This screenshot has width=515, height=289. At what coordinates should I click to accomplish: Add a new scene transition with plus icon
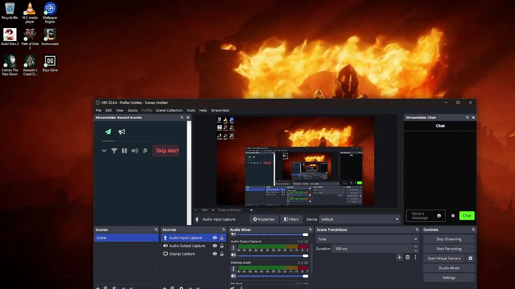point(399,257)
